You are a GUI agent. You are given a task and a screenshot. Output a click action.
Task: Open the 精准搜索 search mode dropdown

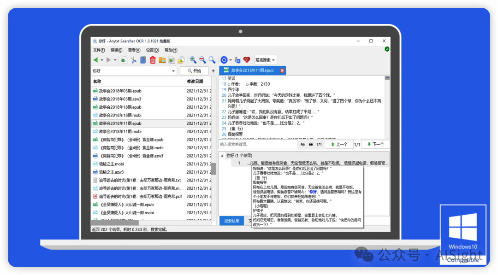pyautogui.click(x=265, y=60)
